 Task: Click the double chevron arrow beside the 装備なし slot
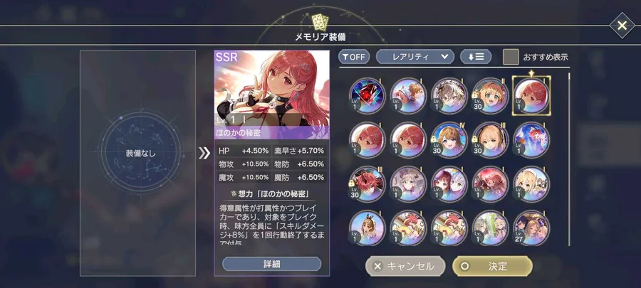(204, 154)
